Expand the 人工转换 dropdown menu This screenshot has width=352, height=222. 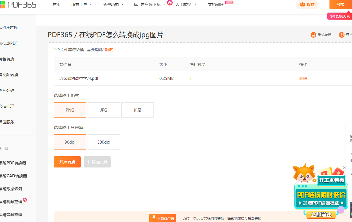(x=186, y=4)
